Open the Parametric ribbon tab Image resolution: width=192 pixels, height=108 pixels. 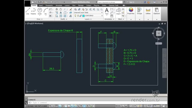point(49,5)
